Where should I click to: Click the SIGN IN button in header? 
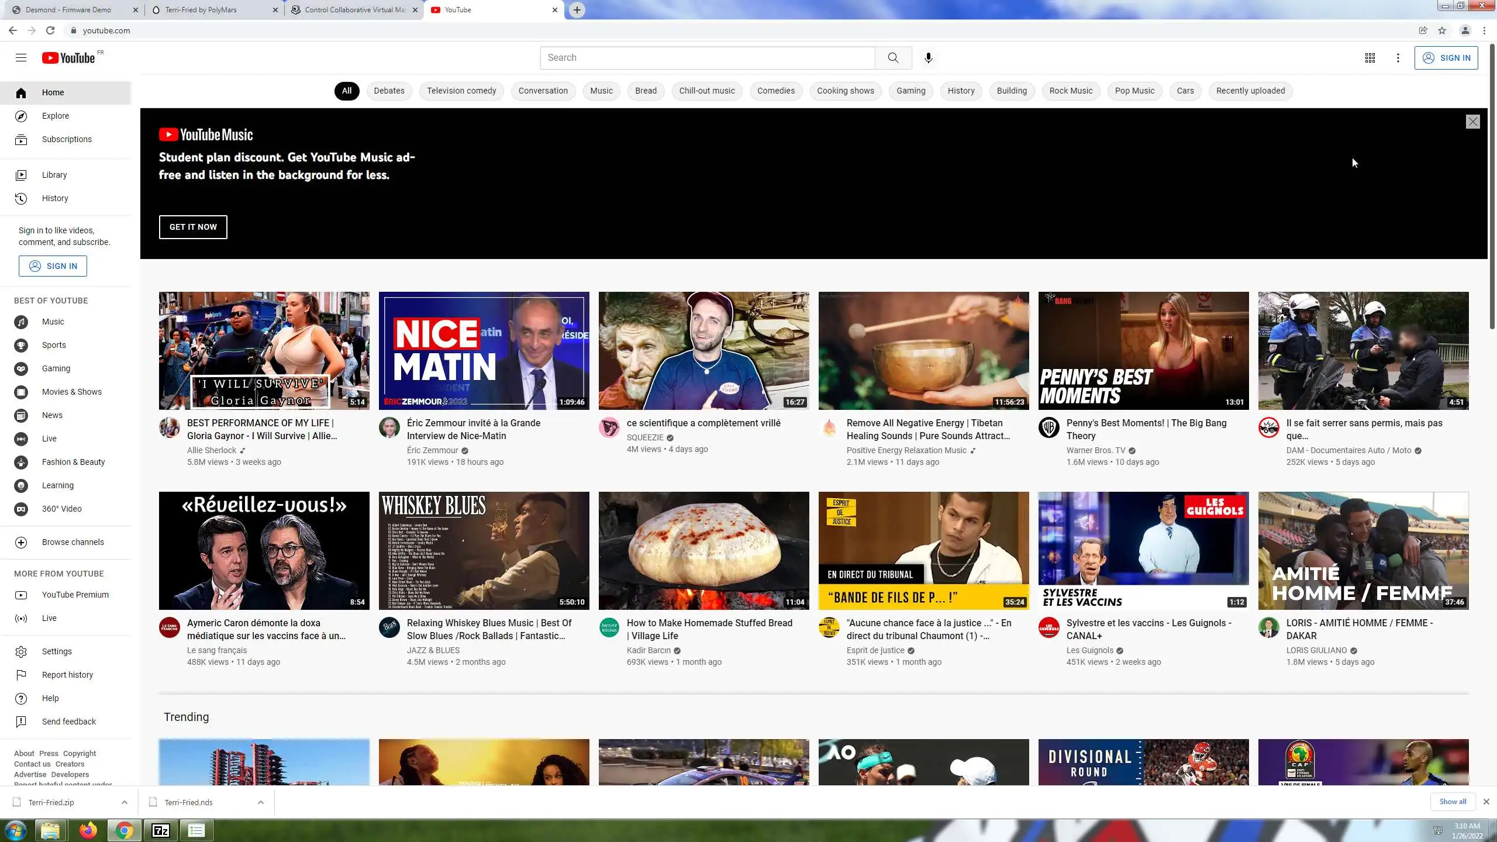[x=1446, y=57]
